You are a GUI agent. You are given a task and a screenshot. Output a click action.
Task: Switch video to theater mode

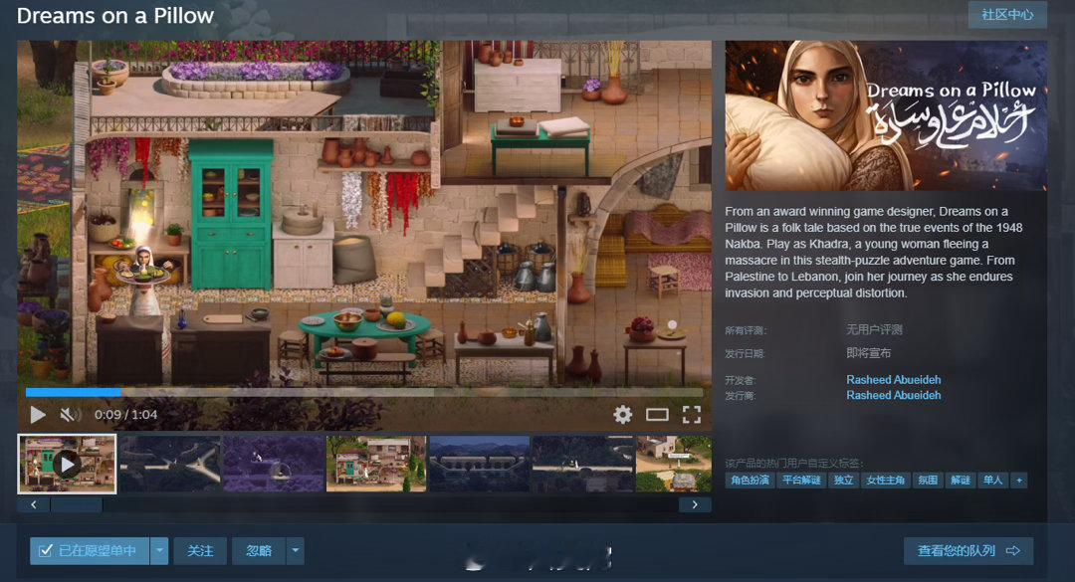click(x=657, y=414)
